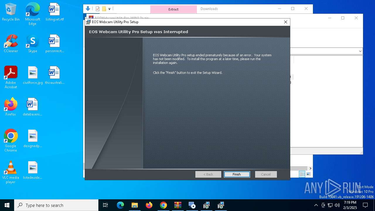
Task: Open the Windows Start menu
Action: 7,205
